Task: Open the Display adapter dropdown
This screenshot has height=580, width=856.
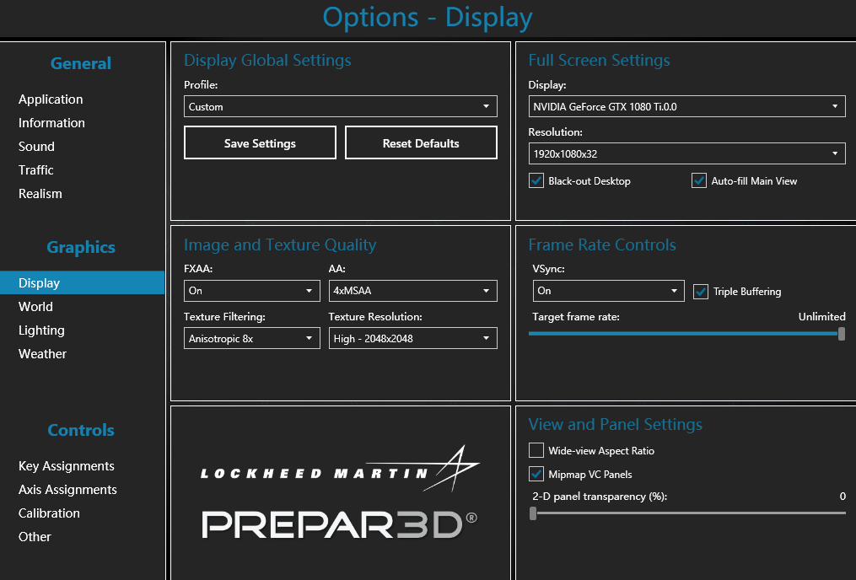Action: 686,107
